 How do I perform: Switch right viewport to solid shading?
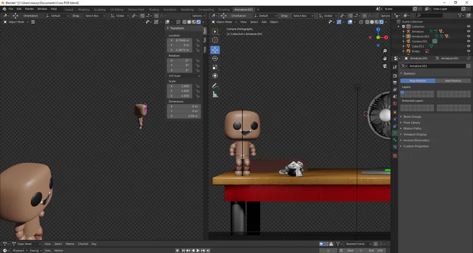(x=372, y=22)
